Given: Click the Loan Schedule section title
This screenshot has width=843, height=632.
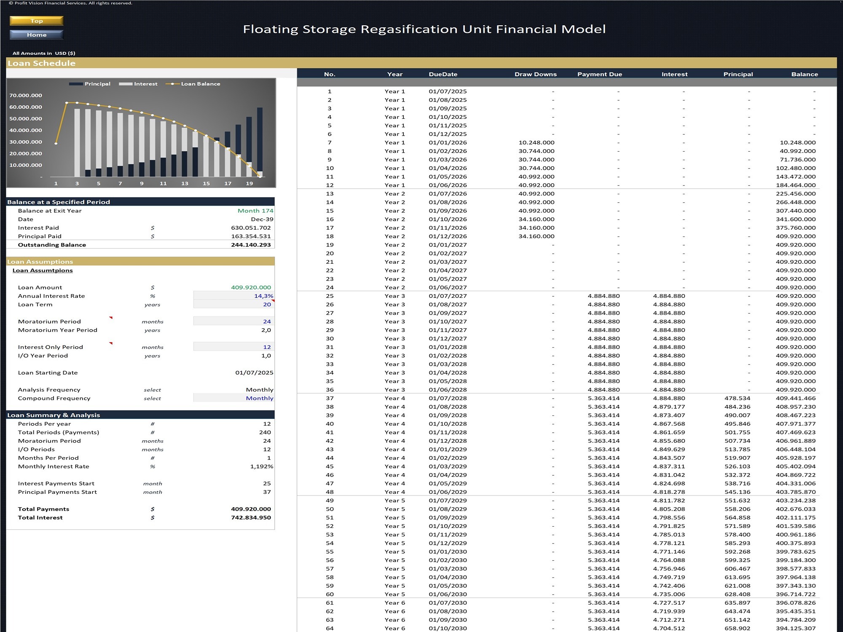Looking at the screenshot, I should click(41, 63).
